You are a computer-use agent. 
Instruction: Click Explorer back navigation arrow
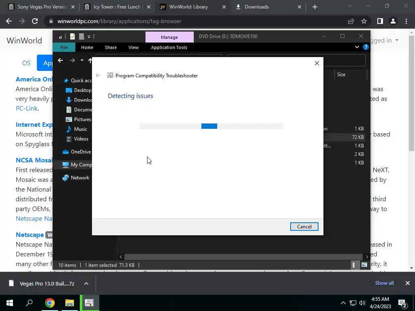(x=61, y=61)
